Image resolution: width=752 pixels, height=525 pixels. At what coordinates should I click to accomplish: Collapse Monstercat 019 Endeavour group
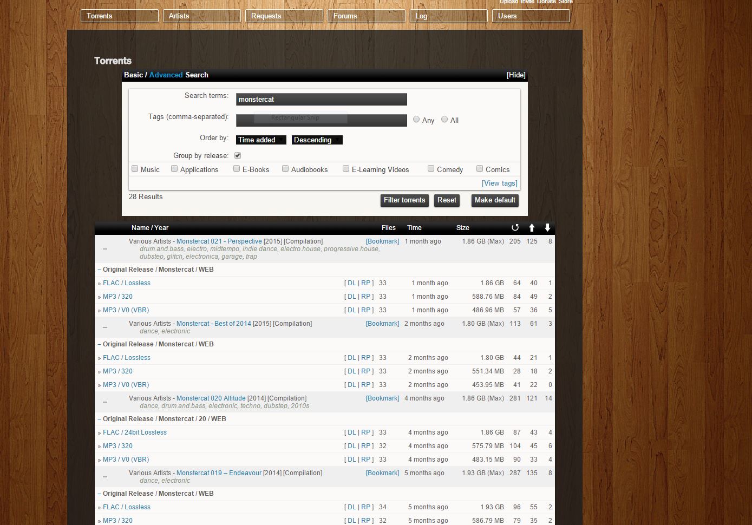click(105, 477)
